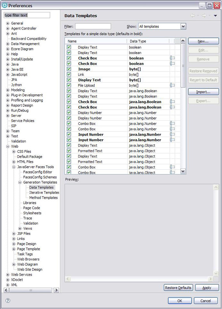Click the Preferences window title icon
This screenshot has height=309, width=222.
5,5
